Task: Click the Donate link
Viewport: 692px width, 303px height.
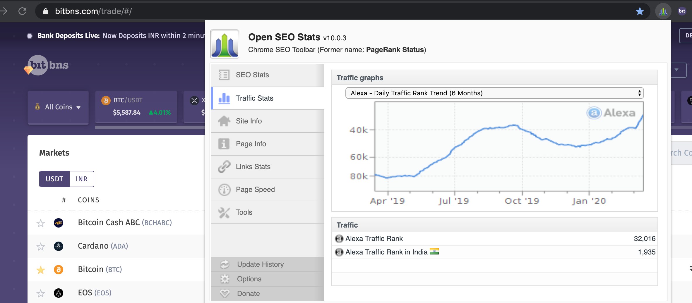Action: [x=248, y=294]
